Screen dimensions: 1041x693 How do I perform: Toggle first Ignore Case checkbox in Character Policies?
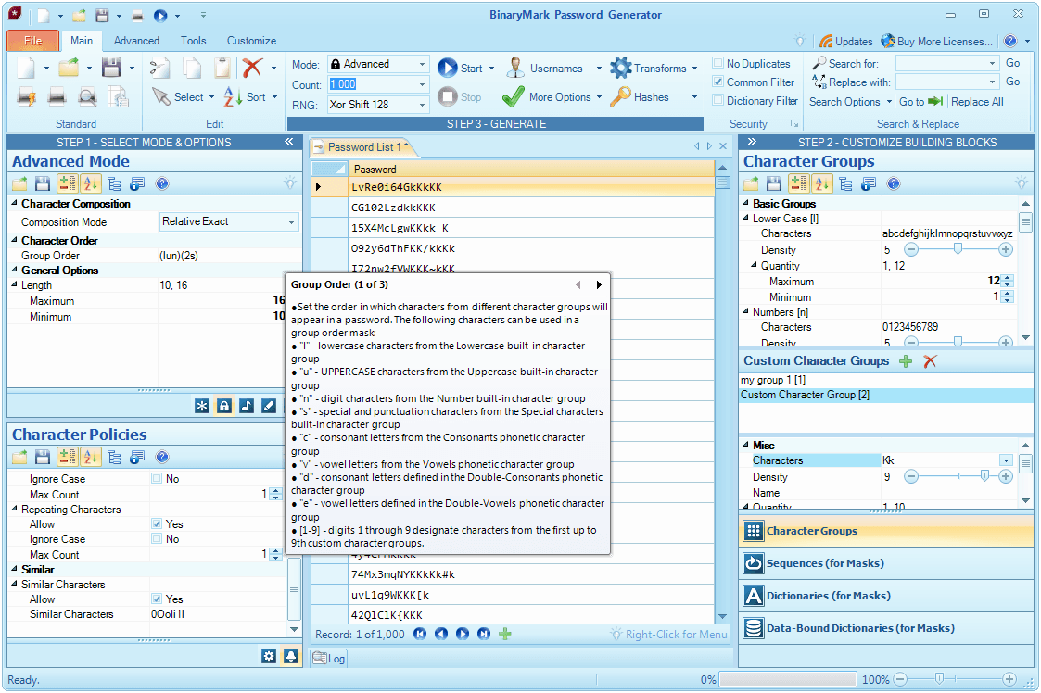click(157, 478)
